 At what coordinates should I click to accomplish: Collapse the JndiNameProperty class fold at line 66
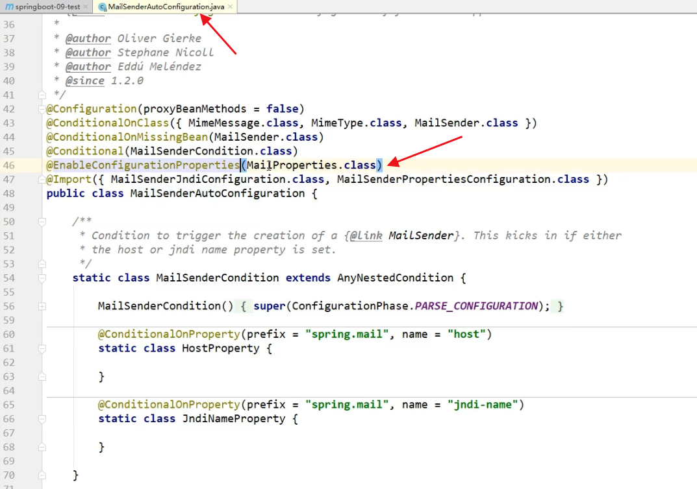(x=42, y=418)
